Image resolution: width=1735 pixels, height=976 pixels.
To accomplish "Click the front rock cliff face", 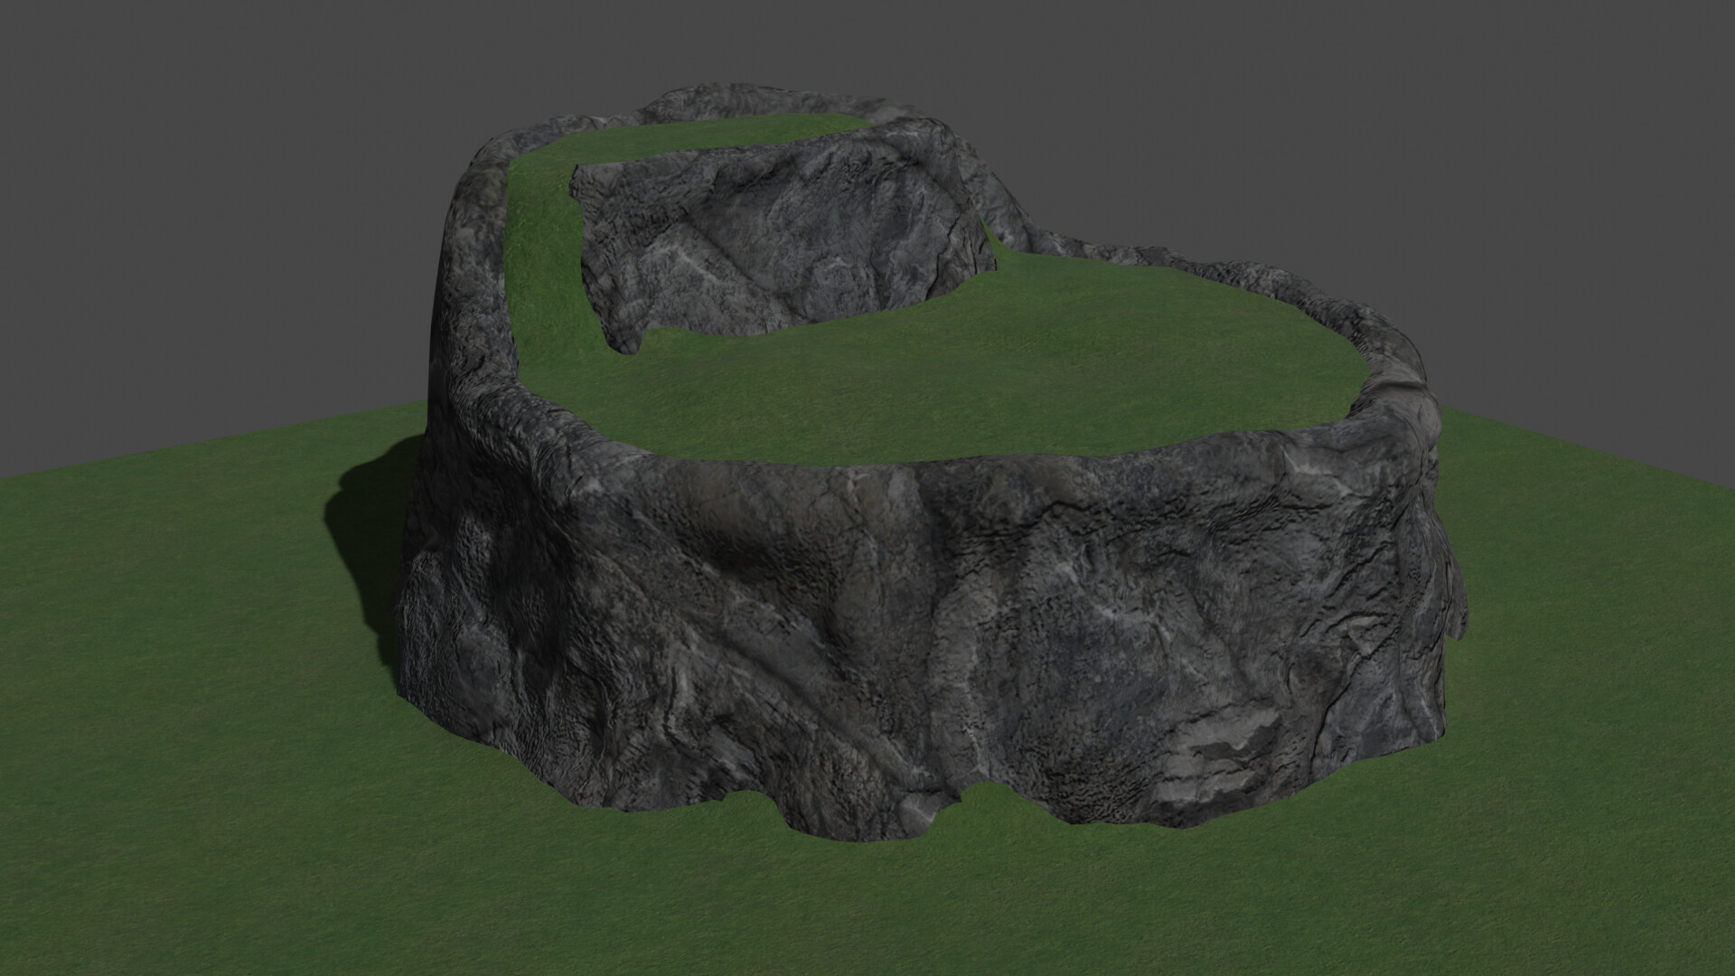I will (904, 633).
